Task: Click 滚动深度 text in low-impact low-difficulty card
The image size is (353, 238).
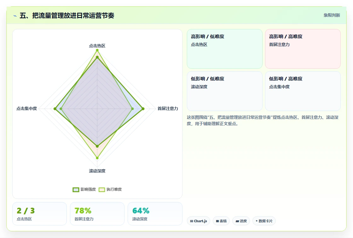Action: [199, 87]
